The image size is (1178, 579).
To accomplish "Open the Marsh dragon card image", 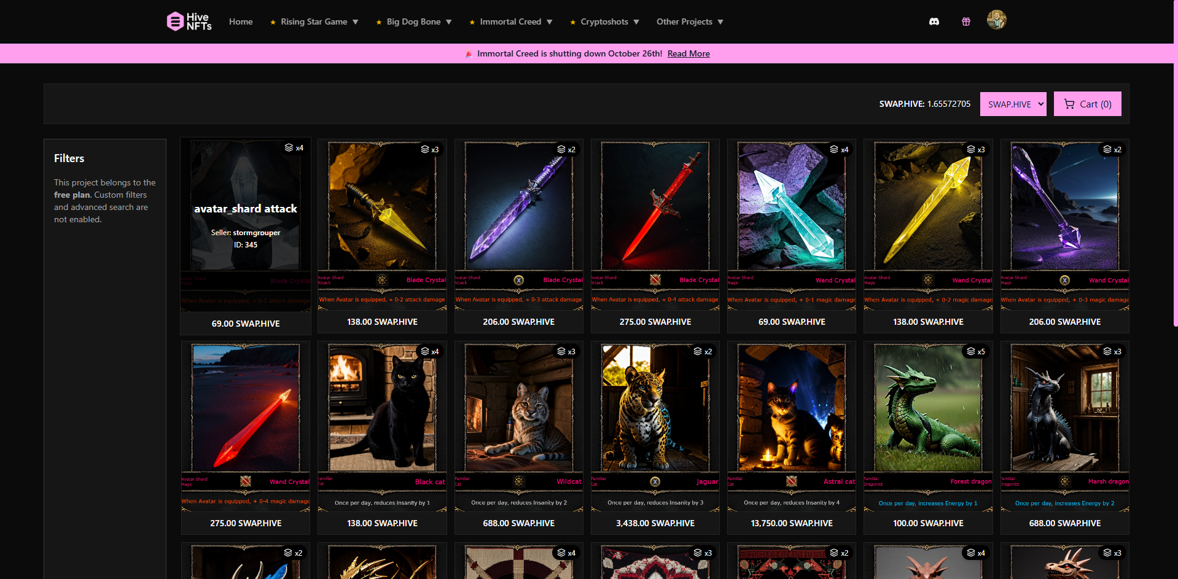I will point(1064,408).
